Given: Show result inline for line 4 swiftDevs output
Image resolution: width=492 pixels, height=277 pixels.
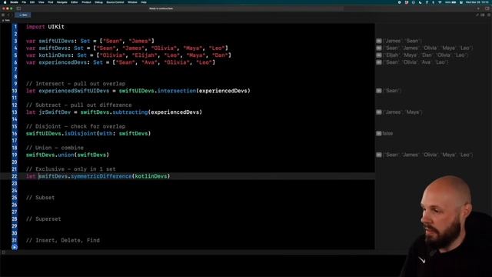Looking at the screenshot, I should click(x=379, y=48).
